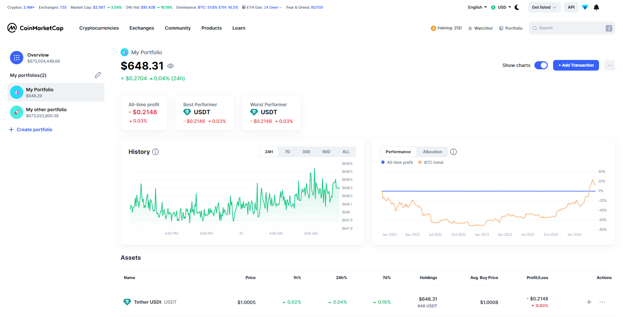Image resolution: width=623 pixels, height=317 pixels.
Task: Click the CoinMarketCap logo
Action: point(35,28)
